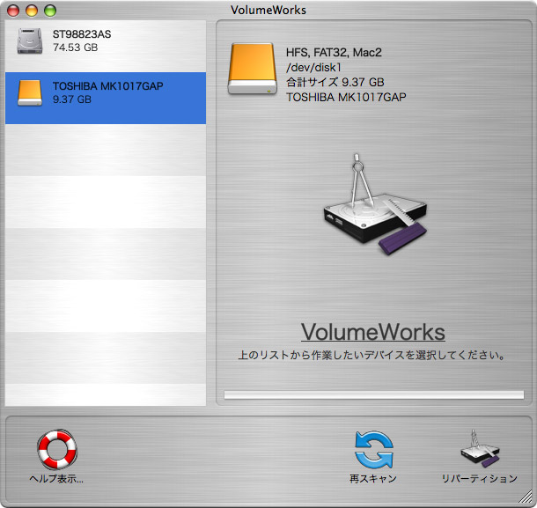Viewport: 537px width, 508px height.
Task: Click the blue rescan arrows icon
Action: point(373,449)
